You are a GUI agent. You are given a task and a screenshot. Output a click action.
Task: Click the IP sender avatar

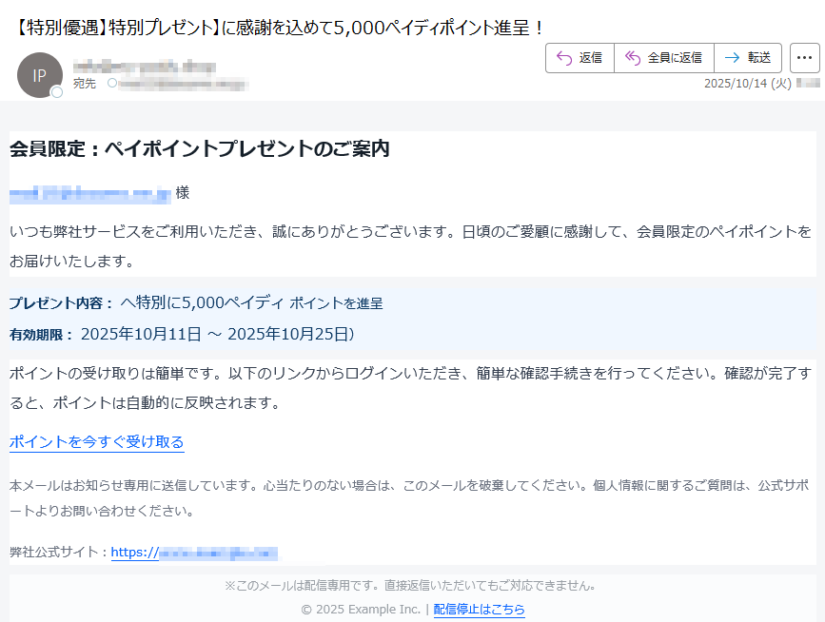39,74
